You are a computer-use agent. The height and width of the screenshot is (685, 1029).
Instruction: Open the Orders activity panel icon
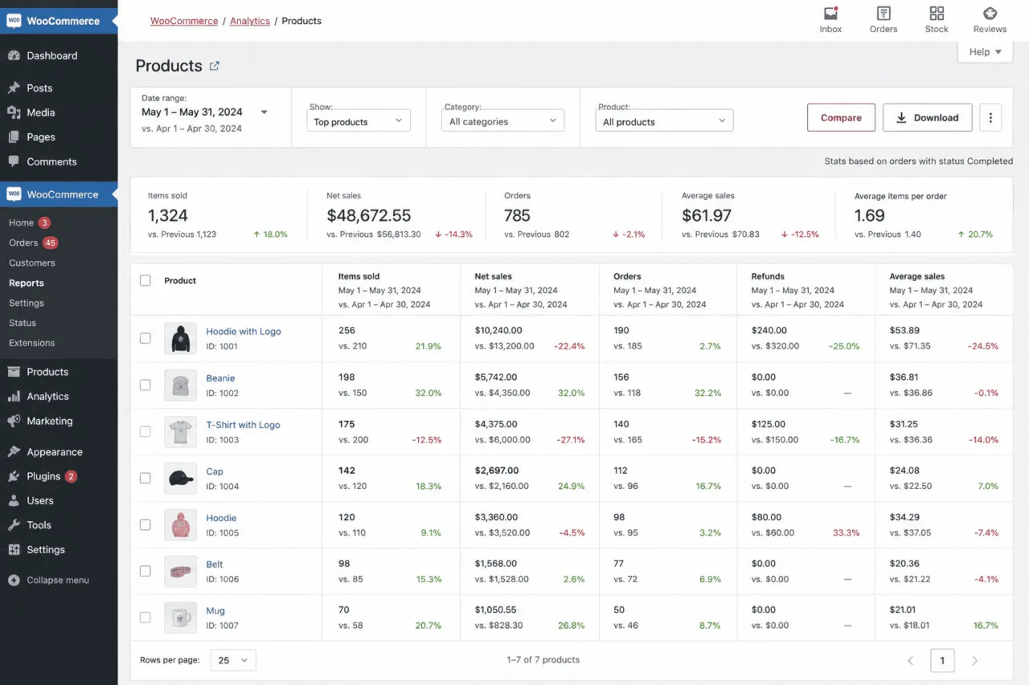(x=883, y=14)
